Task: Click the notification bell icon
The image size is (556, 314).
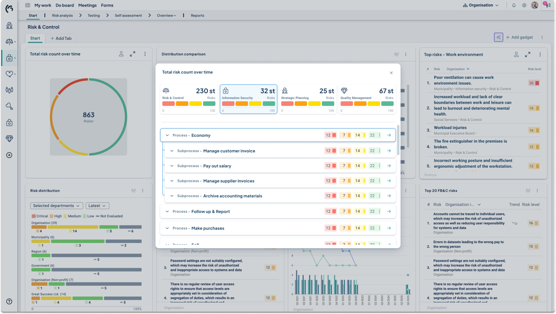Action: tap(514, 5)
